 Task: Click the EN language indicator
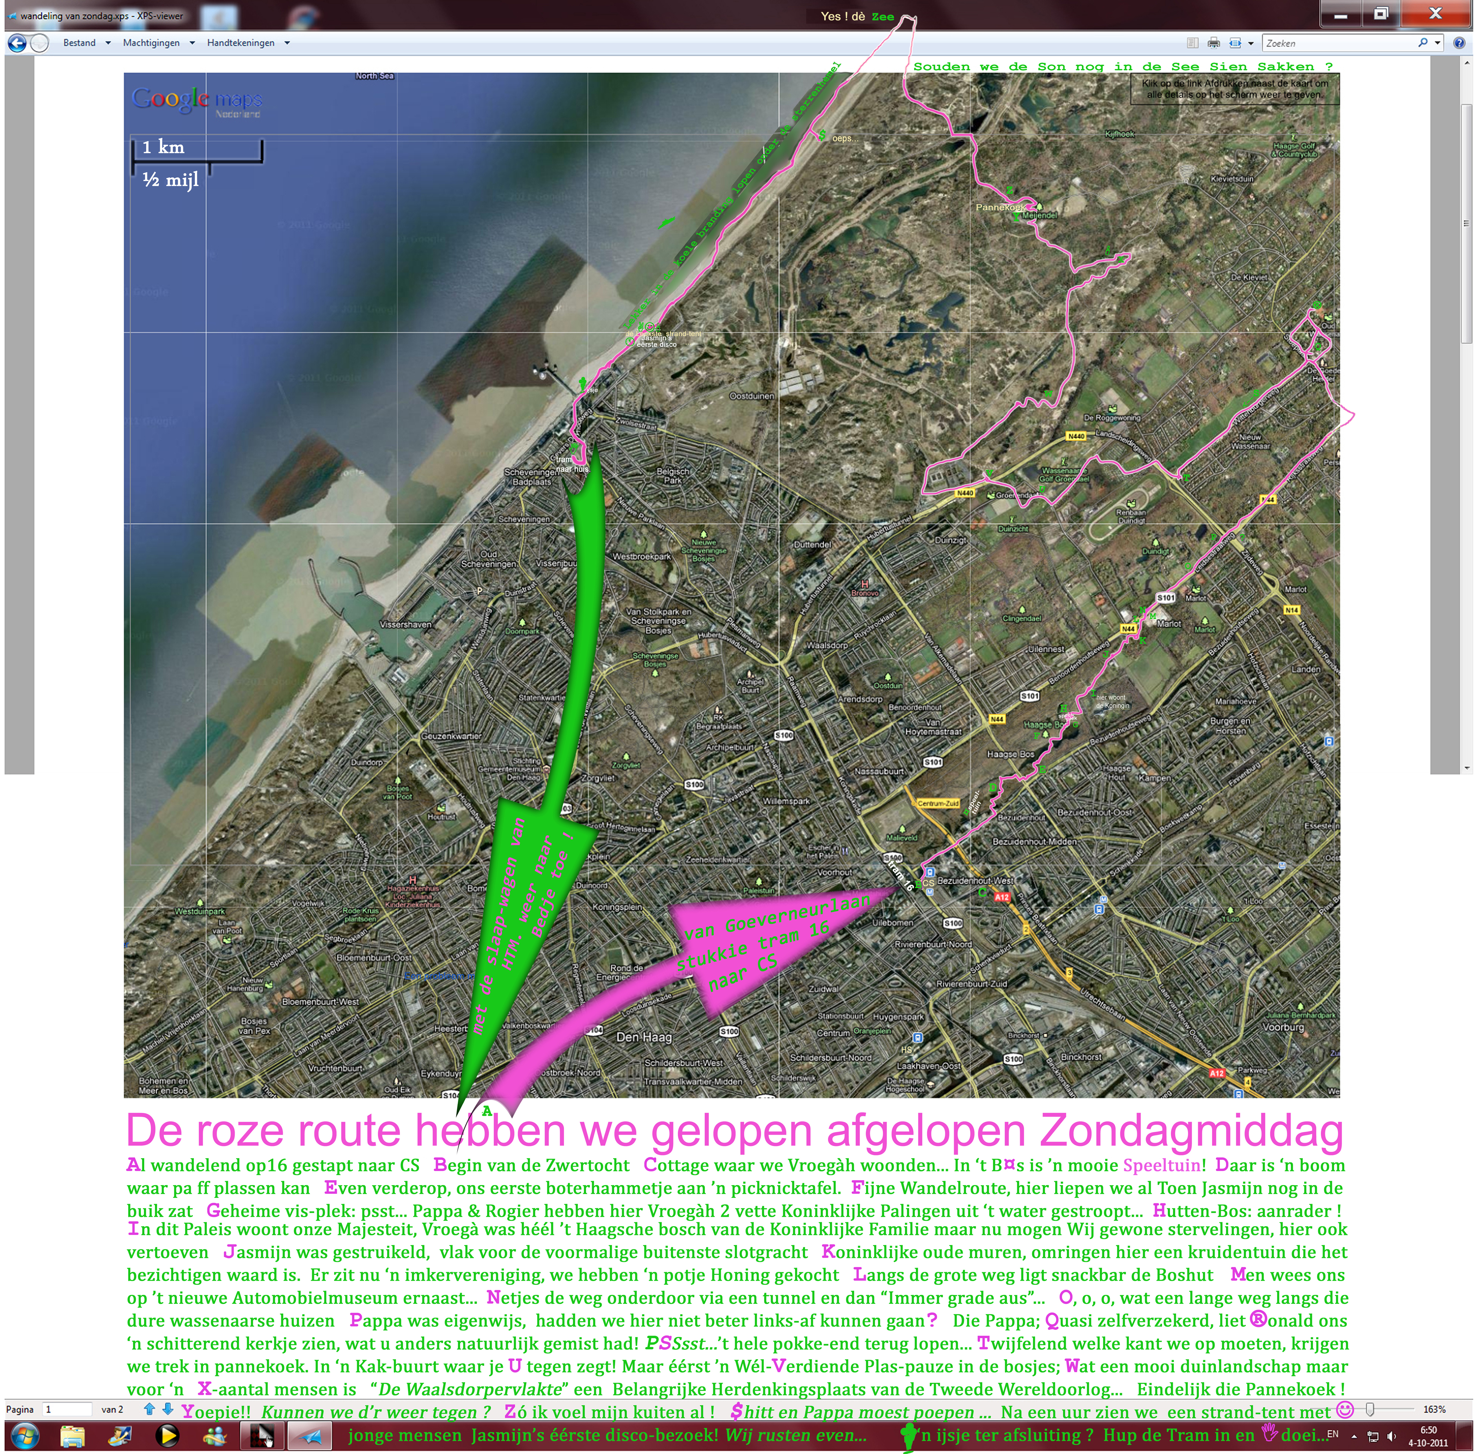pyautogui.click(x=1333, y=1434)
